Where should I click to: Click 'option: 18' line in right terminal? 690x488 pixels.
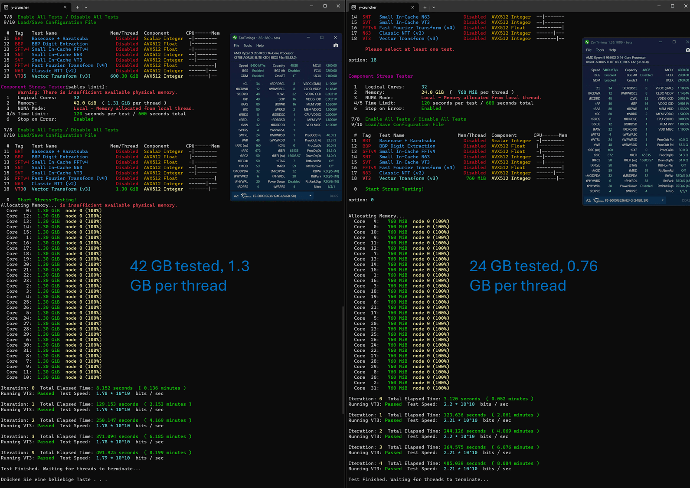[363, 60]
